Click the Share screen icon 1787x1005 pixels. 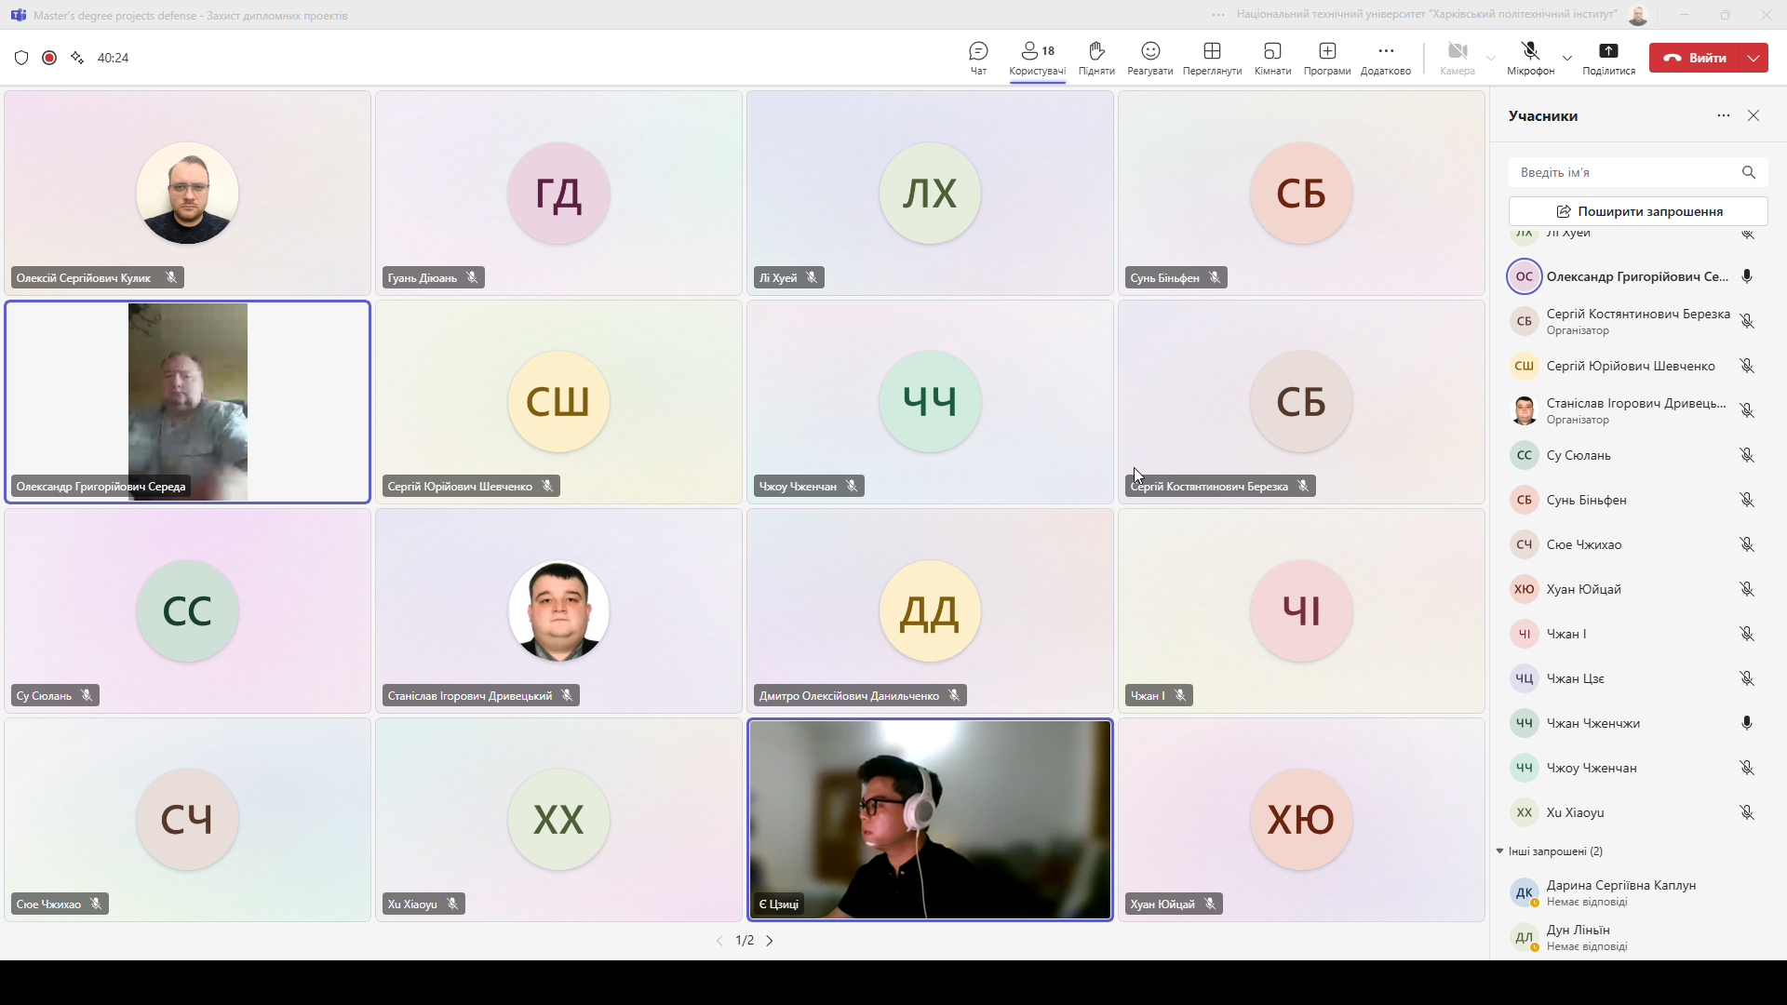pos(1608,58)
